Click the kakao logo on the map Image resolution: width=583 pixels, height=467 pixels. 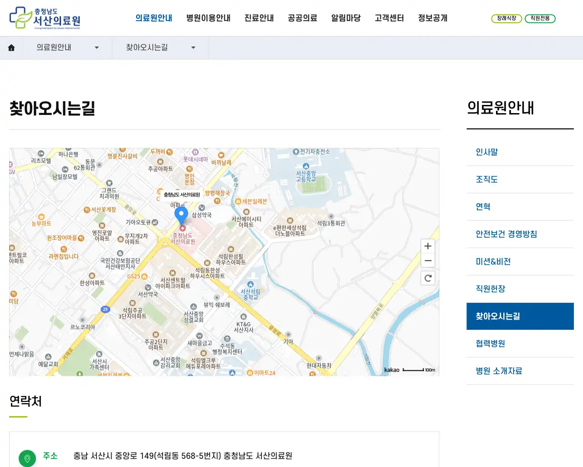click(x=392, y=370)
